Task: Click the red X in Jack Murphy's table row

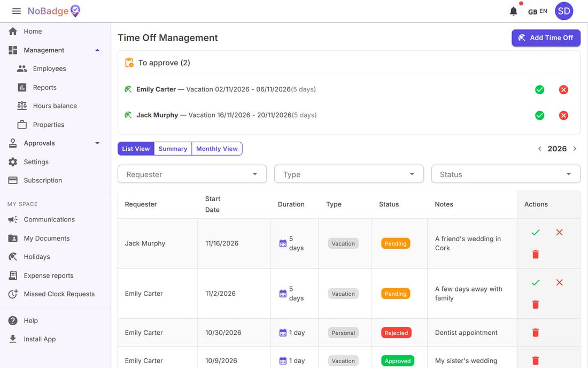Action: click(x=560, y=233)
